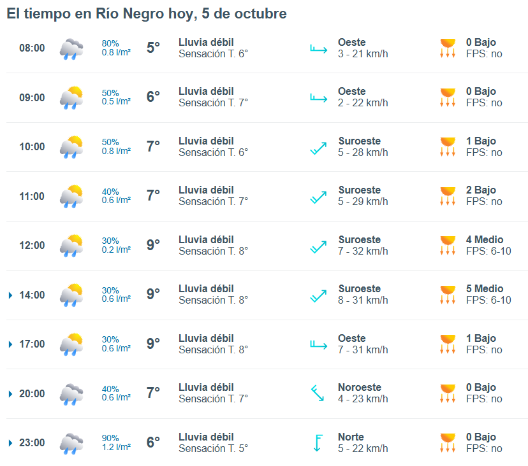Viewport: 528px width, 466px height.
Task: Click the 80% rain probability at 08:00
Action: [110, 44]
